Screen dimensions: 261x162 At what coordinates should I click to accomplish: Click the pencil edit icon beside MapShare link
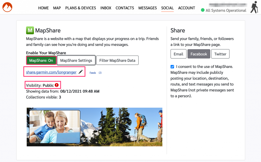pyautogui.click(x=81, y=72)
